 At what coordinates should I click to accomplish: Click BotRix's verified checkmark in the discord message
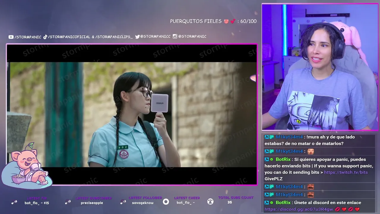pos(272,203)
